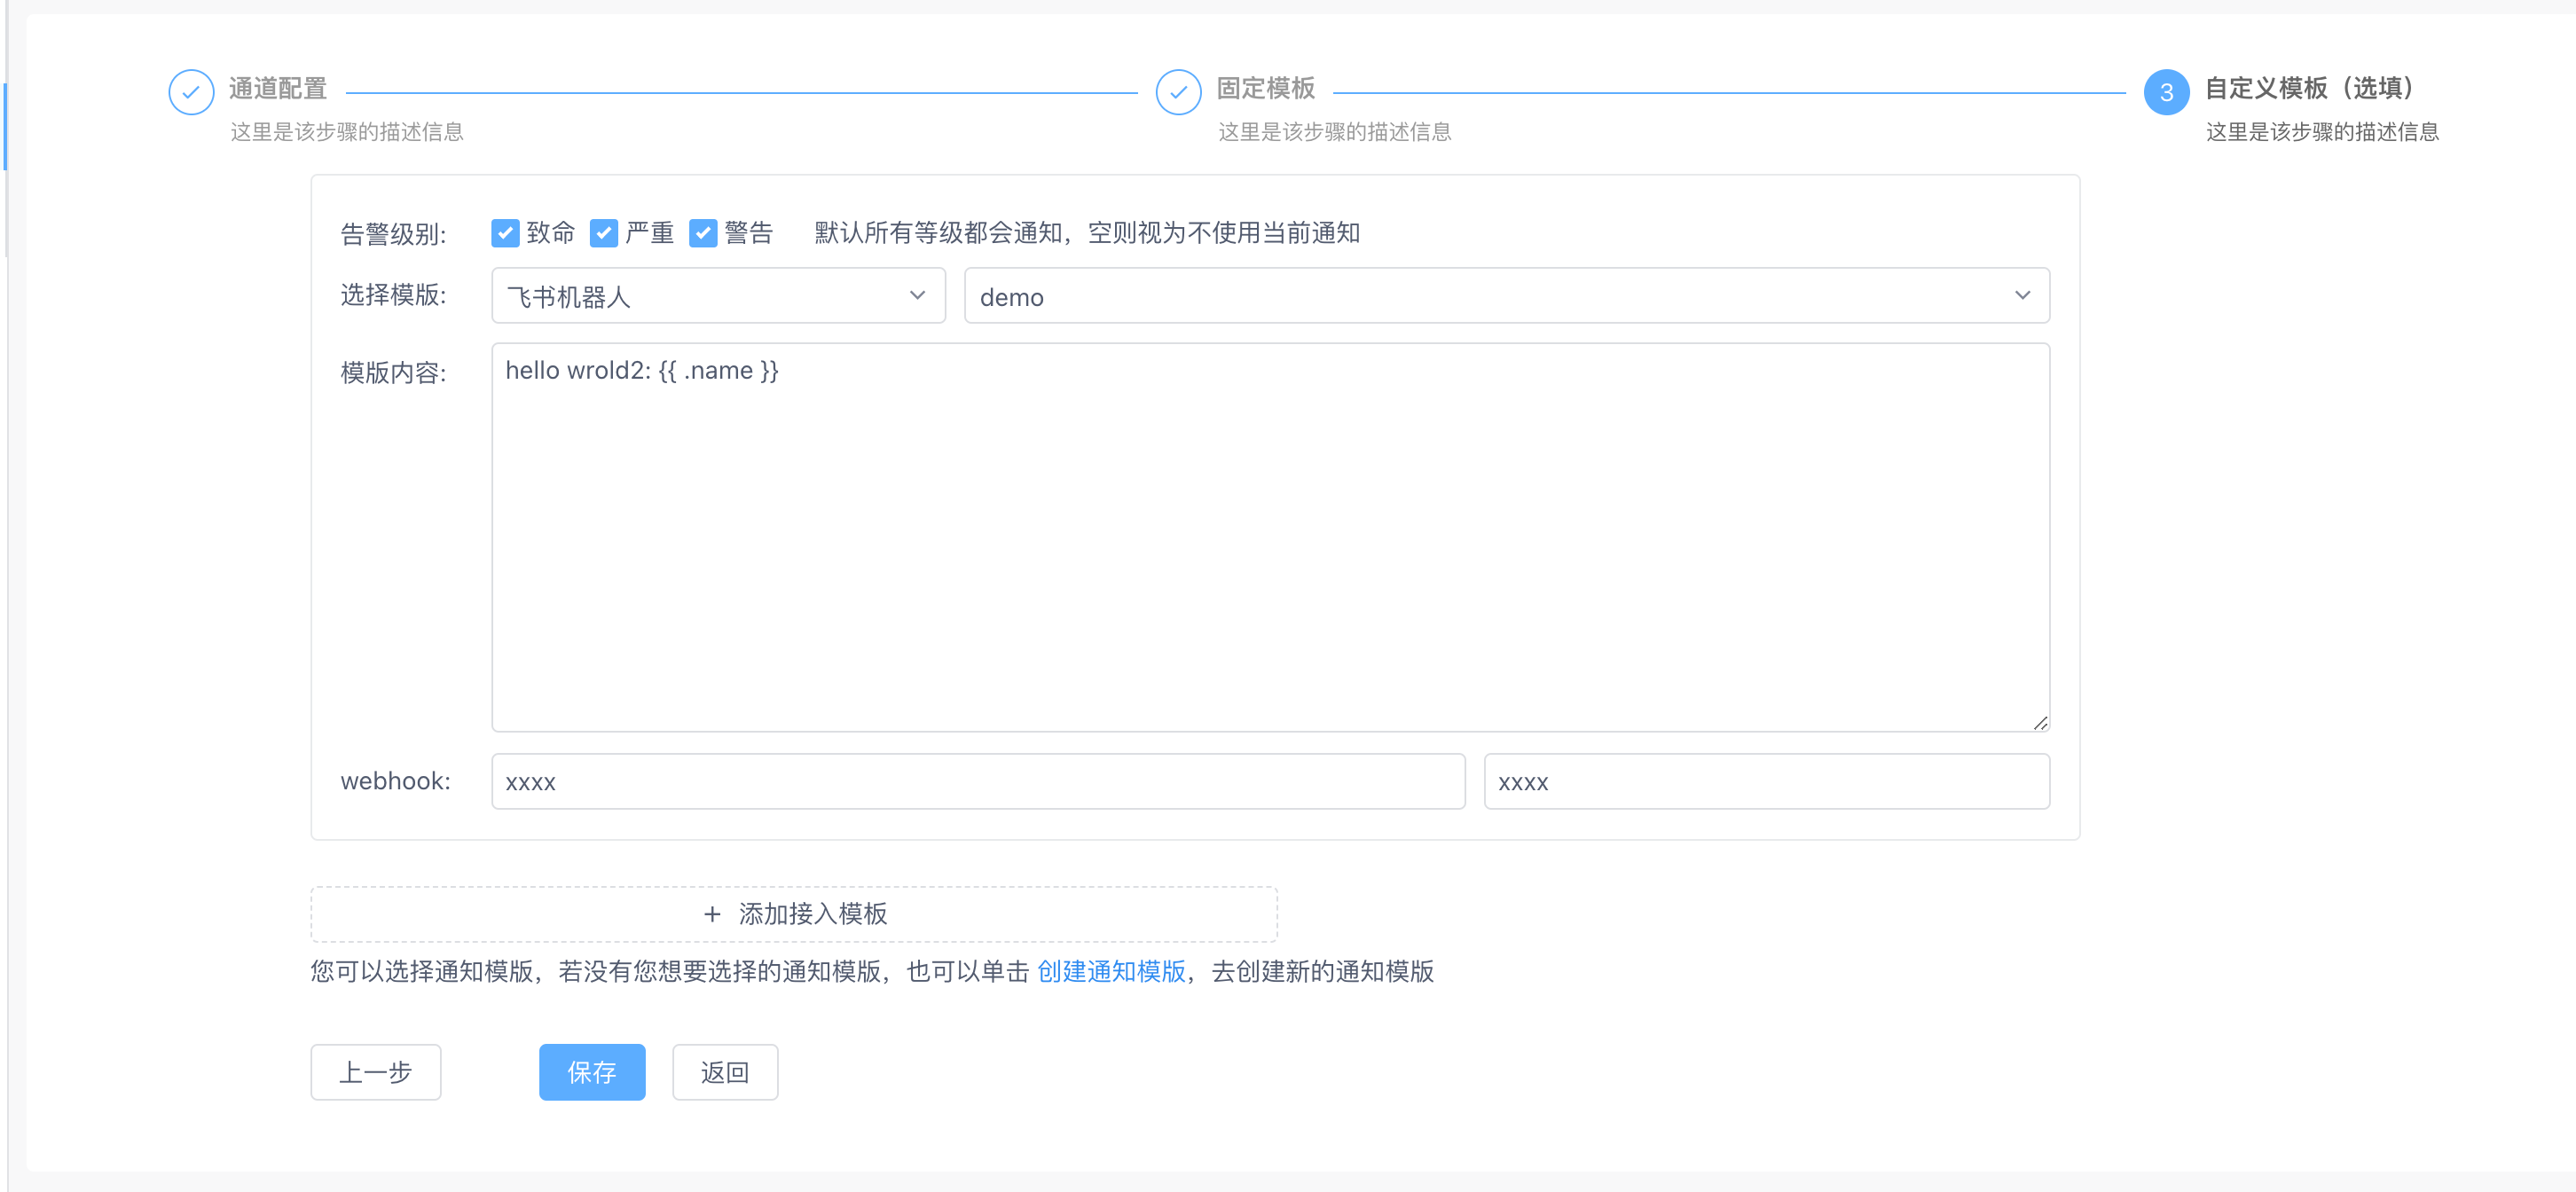Uncheck the 严重 alert level checkbox
The height and width of the screenshot is (1192, 2576).
click(x=603, y=233)
